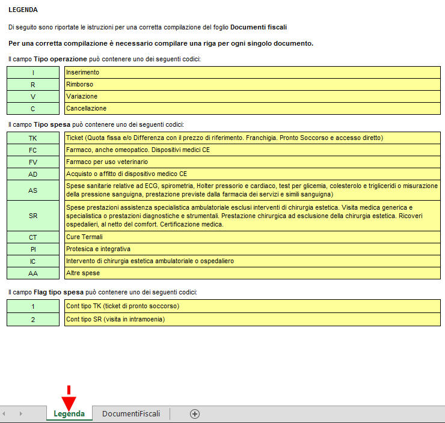
Task: Select the Variazione description cell
Action: point(253,97)
